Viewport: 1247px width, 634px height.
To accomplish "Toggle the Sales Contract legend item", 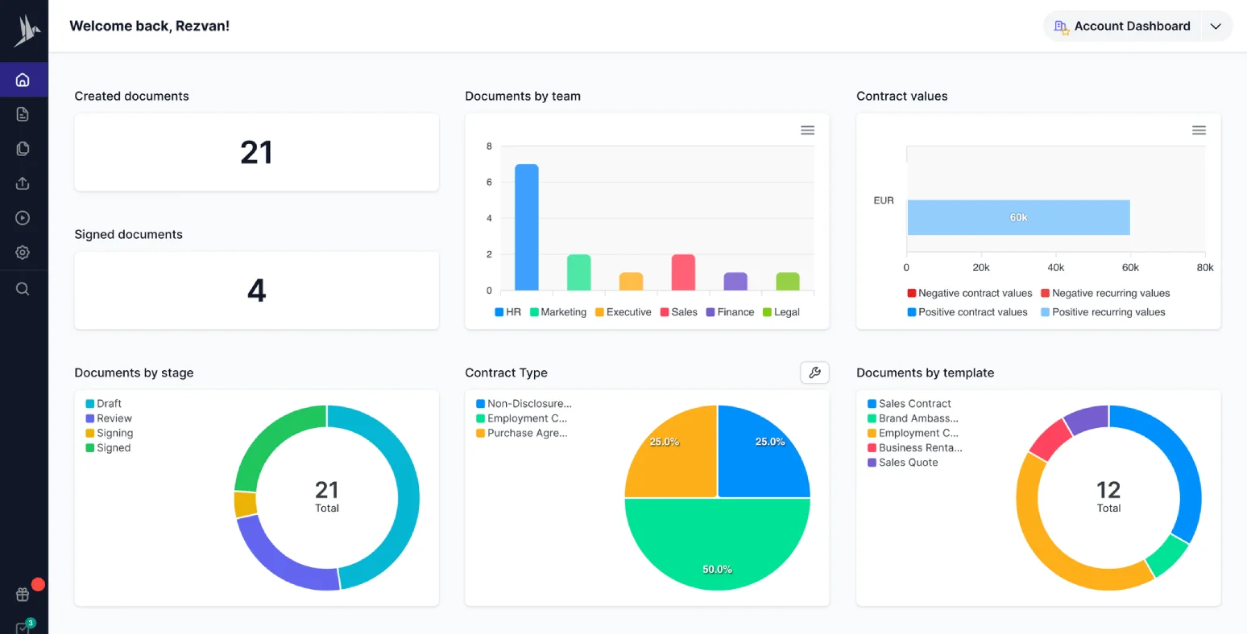I will click(x=909, y=404).
